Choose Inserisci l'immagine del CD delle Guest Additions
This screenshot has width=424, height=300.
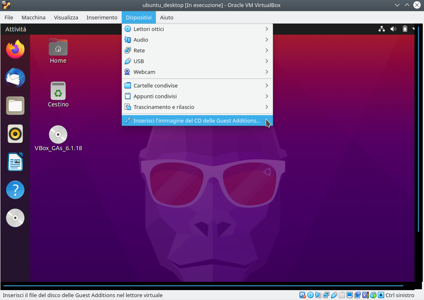[x=197, y=120]
